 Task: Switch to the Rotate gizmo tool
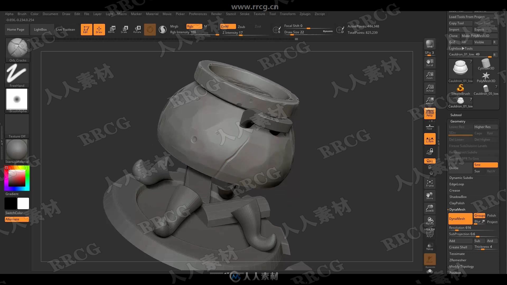[137, 29]
